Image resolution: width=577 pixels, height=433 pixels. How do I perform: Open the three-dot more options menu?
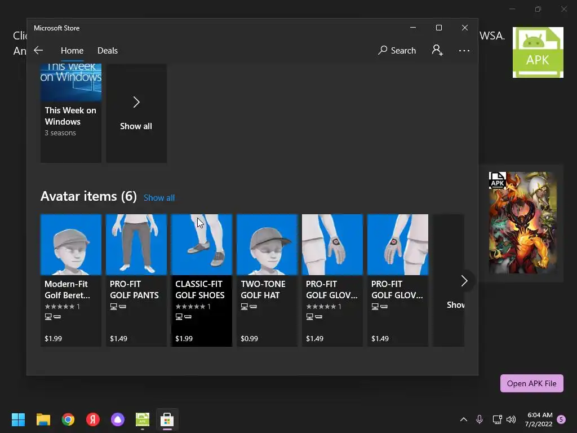464,50
